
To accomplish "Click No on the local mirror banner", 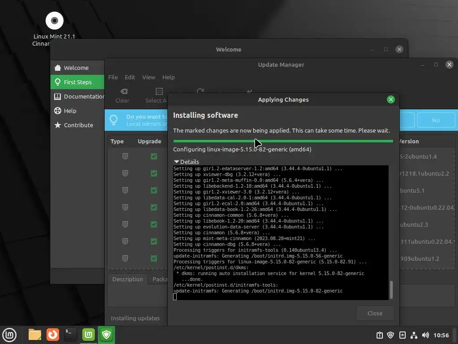I will (436, 120).
